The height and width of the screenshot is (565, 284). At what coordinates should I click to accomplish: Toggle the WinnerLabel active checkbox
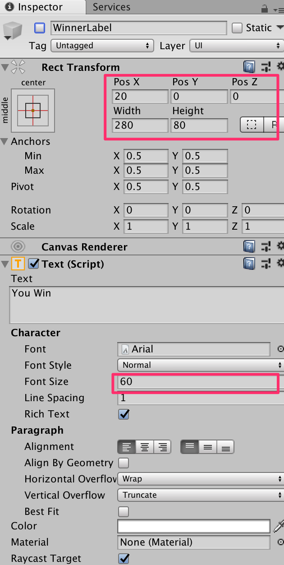pyautogui.click(x=40, y=28)
